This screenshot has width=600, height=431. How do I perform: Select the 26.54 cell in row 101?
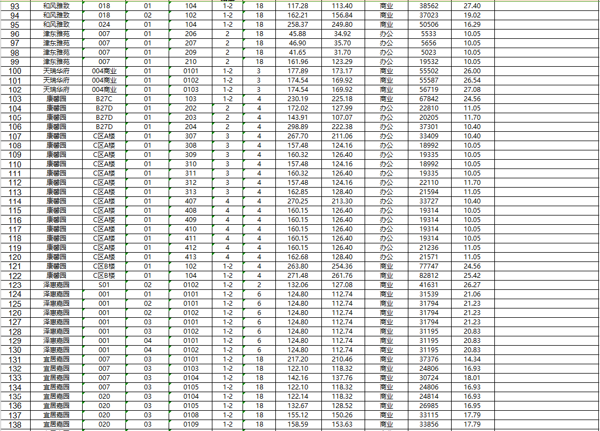pos(471,80)
